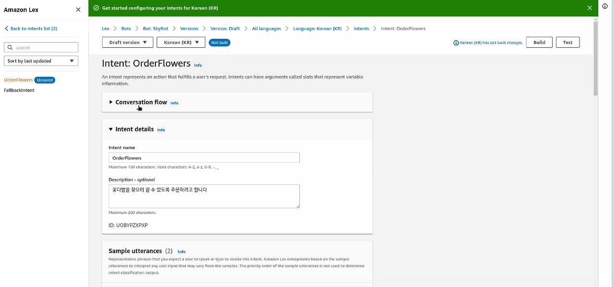Click the Test button
This screenshot has width=614, height=287.
[568, 43]
